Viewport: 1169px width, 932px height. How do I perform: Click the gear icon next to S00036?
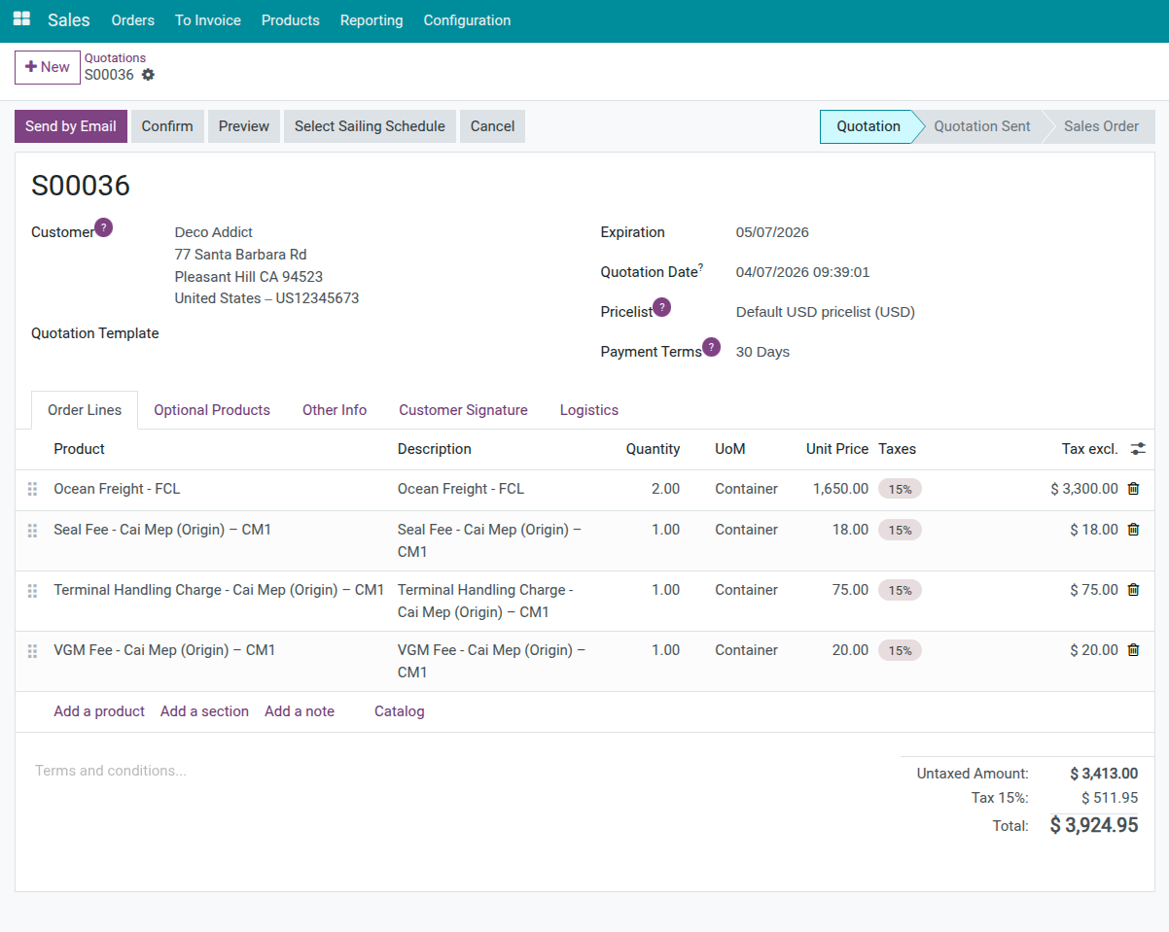(148, 75)
